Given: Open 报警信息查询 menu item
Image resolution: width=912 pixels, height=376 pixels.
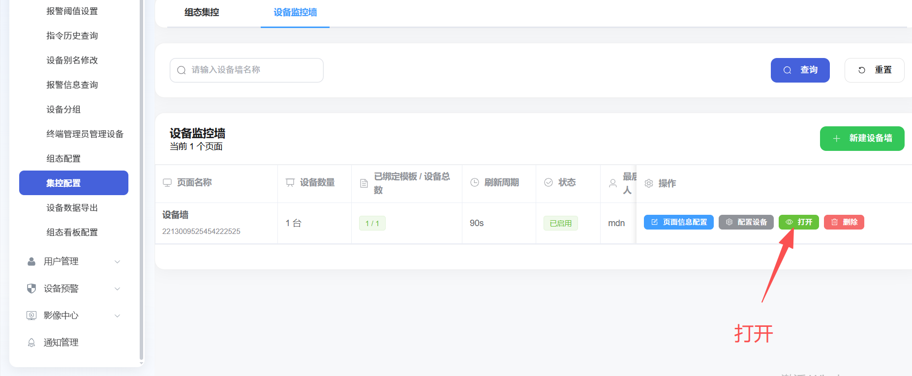Looking at the screenshot, I should coord(72,85).
